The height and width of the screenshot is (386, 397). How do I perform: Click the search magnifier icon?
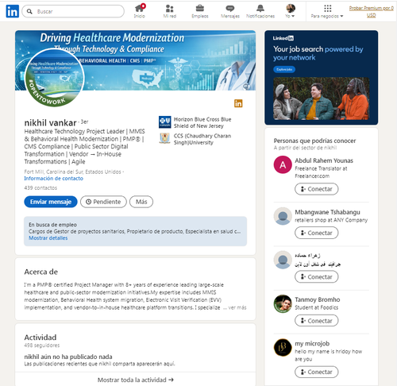(29, 11)
